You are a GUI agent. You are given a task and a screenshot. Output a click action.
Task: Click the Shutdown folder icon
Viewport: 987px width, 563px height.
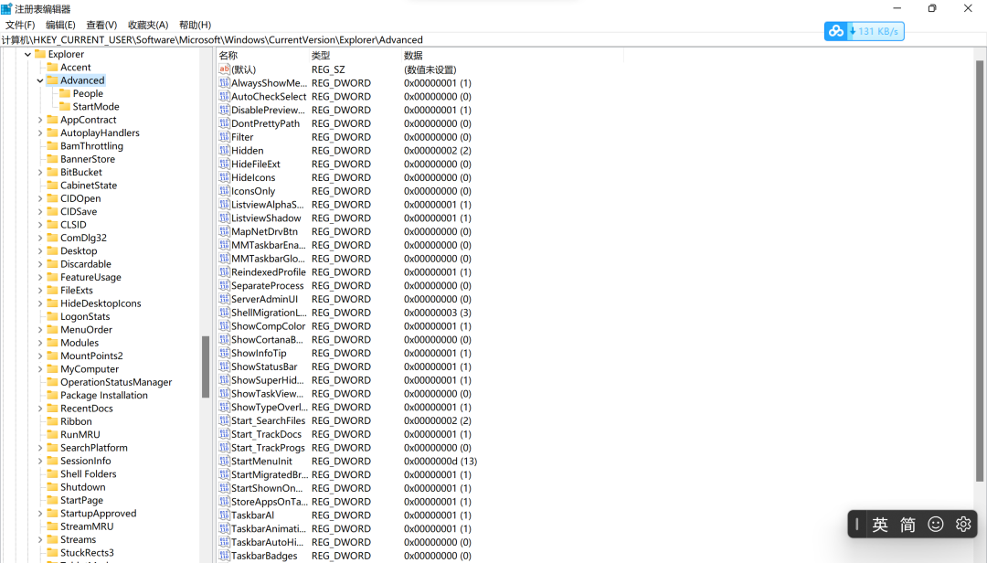coord(52,487)
